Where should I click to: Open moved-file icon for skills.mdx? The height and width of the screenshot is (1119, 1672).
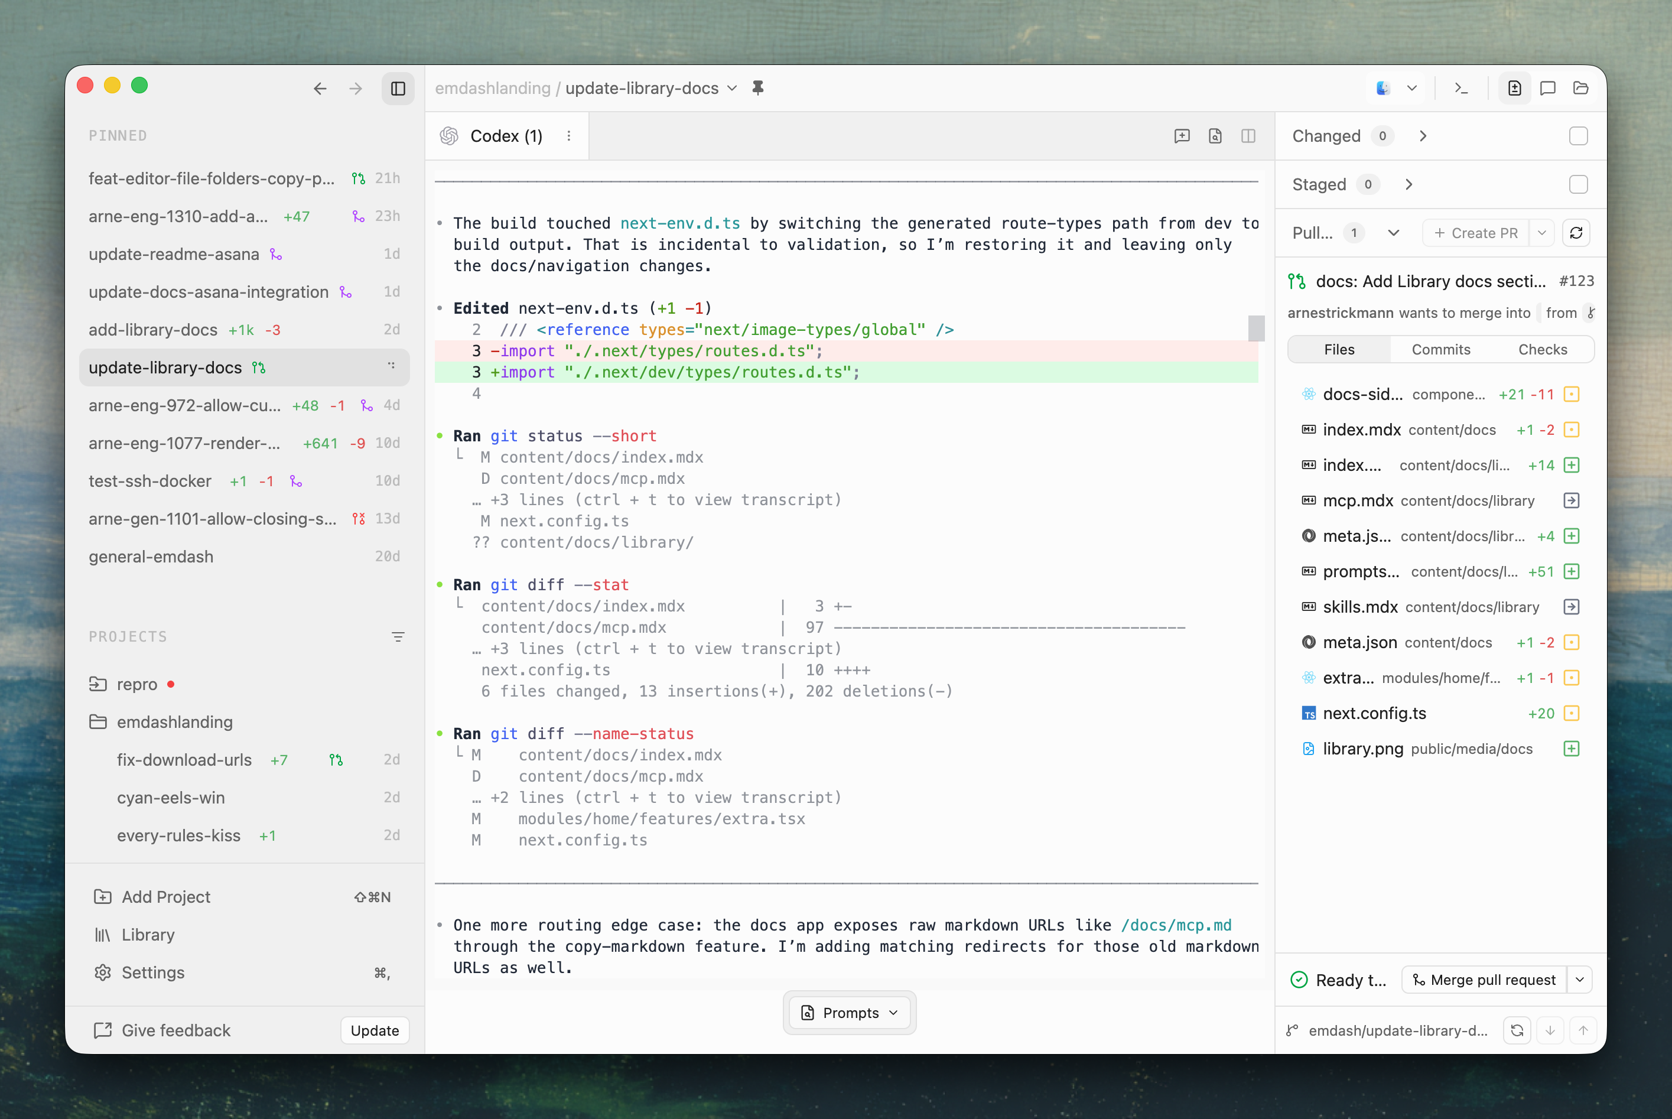[1572, 607]
